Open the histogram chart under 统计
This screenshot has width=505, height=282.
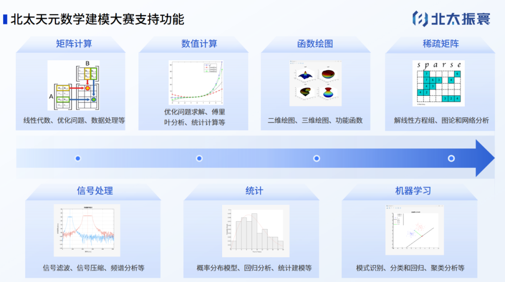256,231
